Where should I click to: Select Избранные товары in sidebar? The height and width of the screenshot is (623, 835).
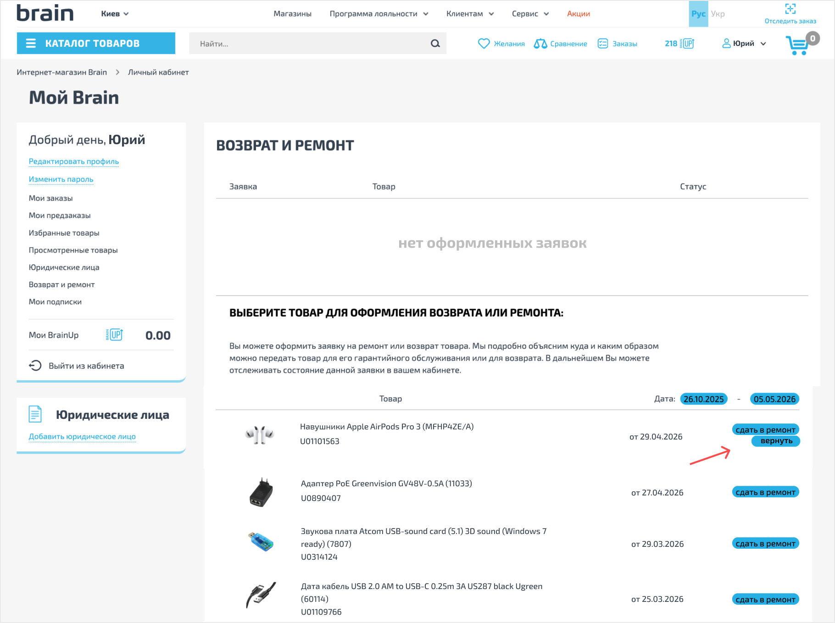[64, 233]
